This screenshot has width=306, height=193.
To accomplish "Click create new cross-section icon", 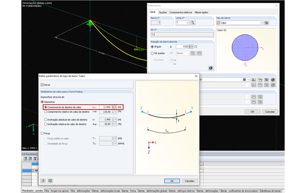I will point(260,80).
